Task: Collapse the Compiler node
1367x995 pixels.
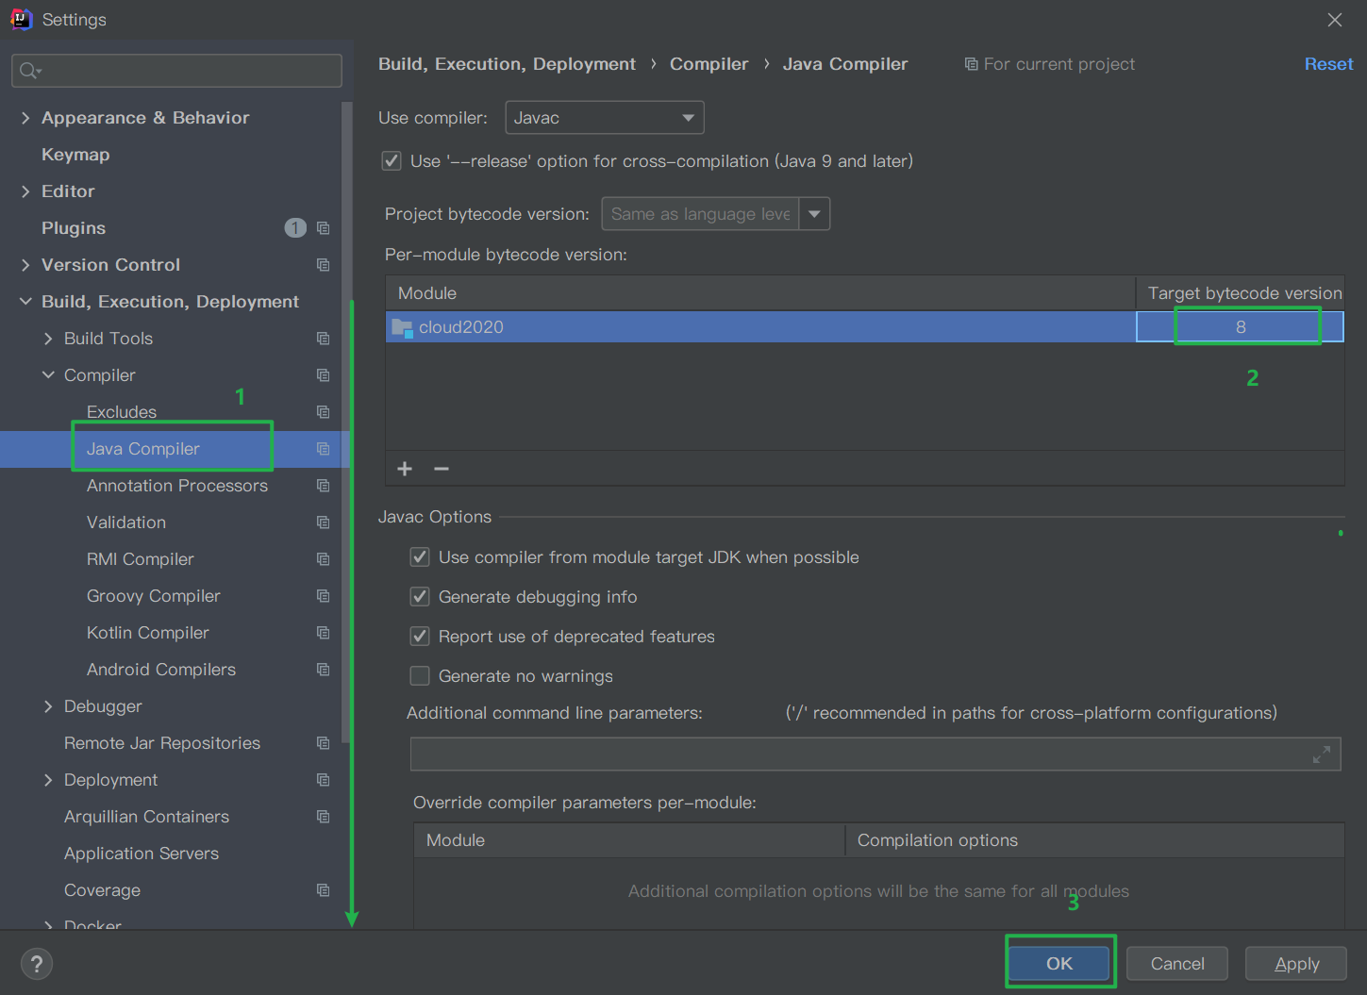Action: (48, 375)
